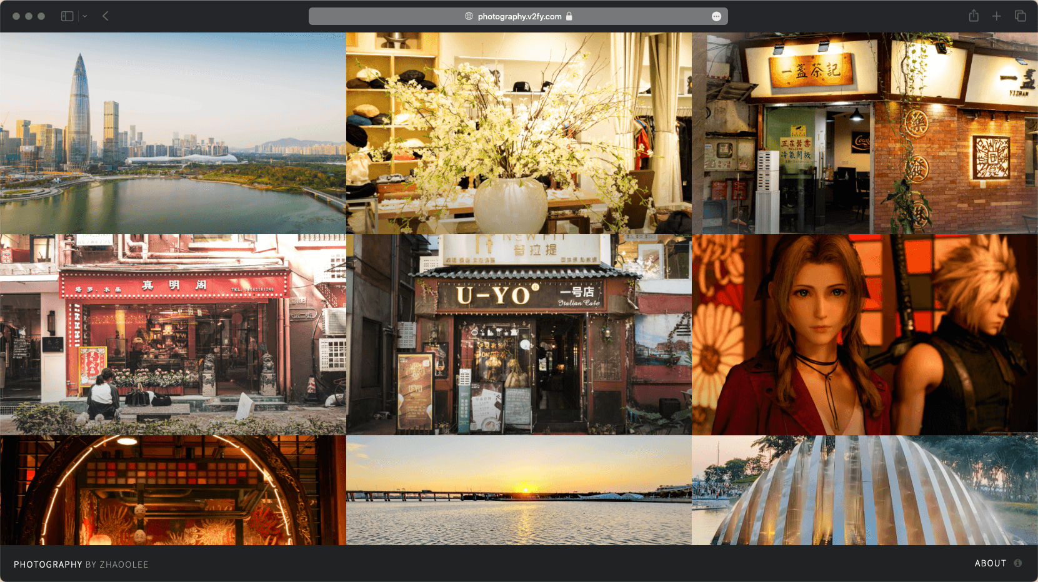Click the green fullscreen window button
Image resolution: width=1038 pixels, height=582 pixels.
point(41,16)
